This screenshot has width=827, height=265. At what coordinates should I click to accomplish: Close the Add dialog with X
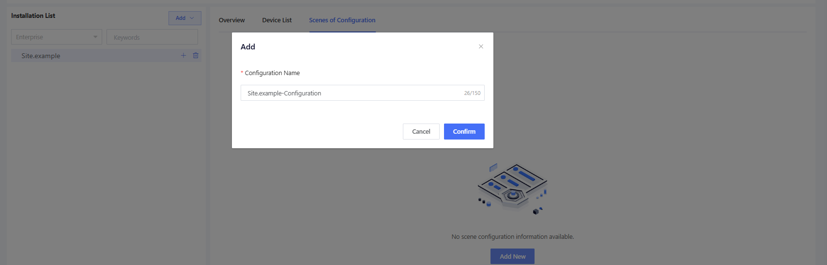pos(481,47)
